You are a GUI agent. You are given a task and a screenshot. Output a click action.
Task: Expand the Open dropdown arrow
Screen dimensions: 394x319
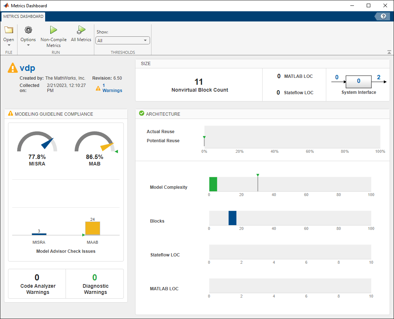point(9,45)
